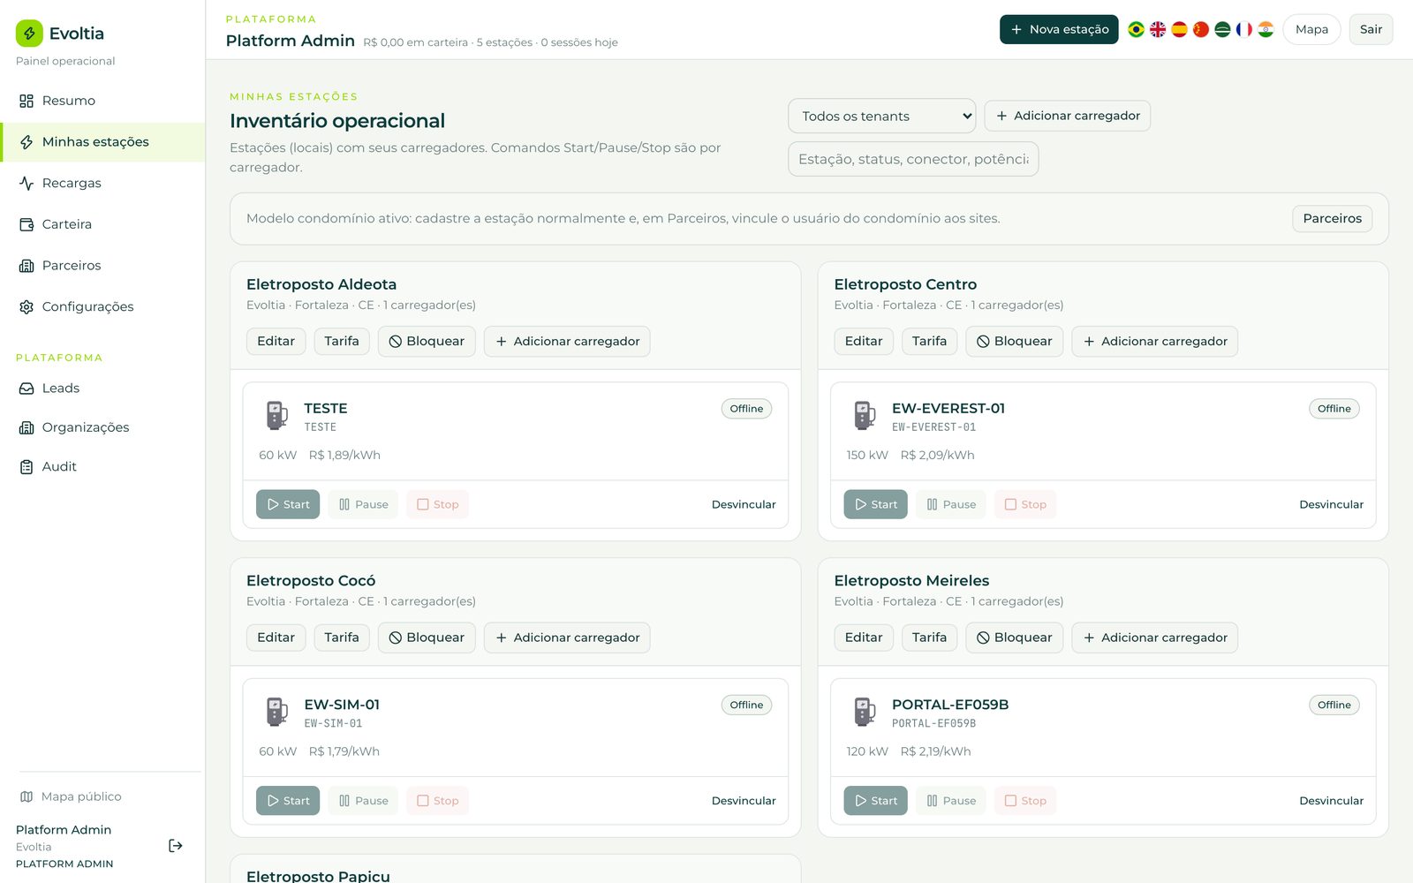Select the UK flag language option
The height and width of the screenshot is (883, 1413).
pyautogui.click(x=1158, y=29)
